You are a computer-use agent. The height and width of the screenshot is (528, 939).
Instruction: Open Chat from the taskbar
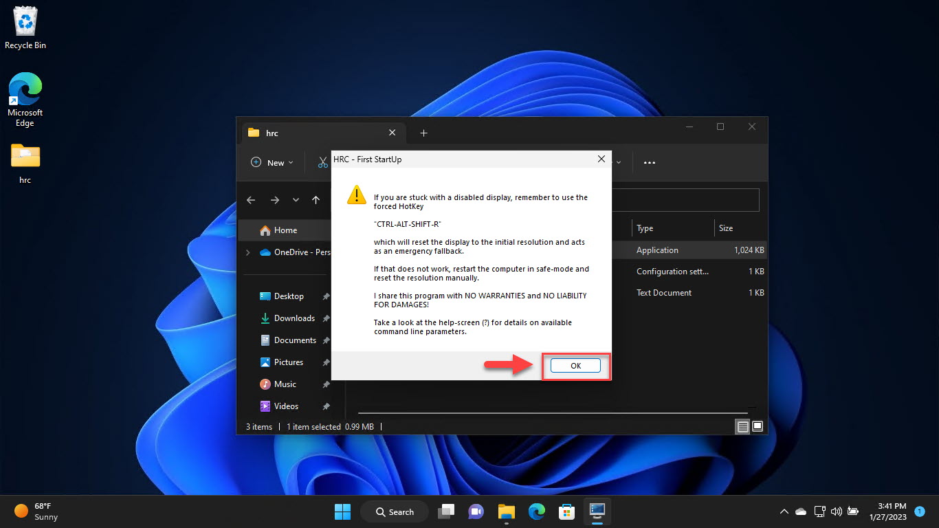click(x=476, y=511)
